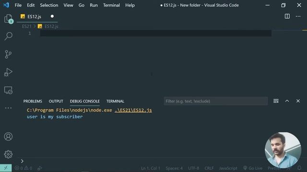Viewport: 307px width, 172px height.
Task: Open editor More Actions ellipsis
Action: click(298, 16)
